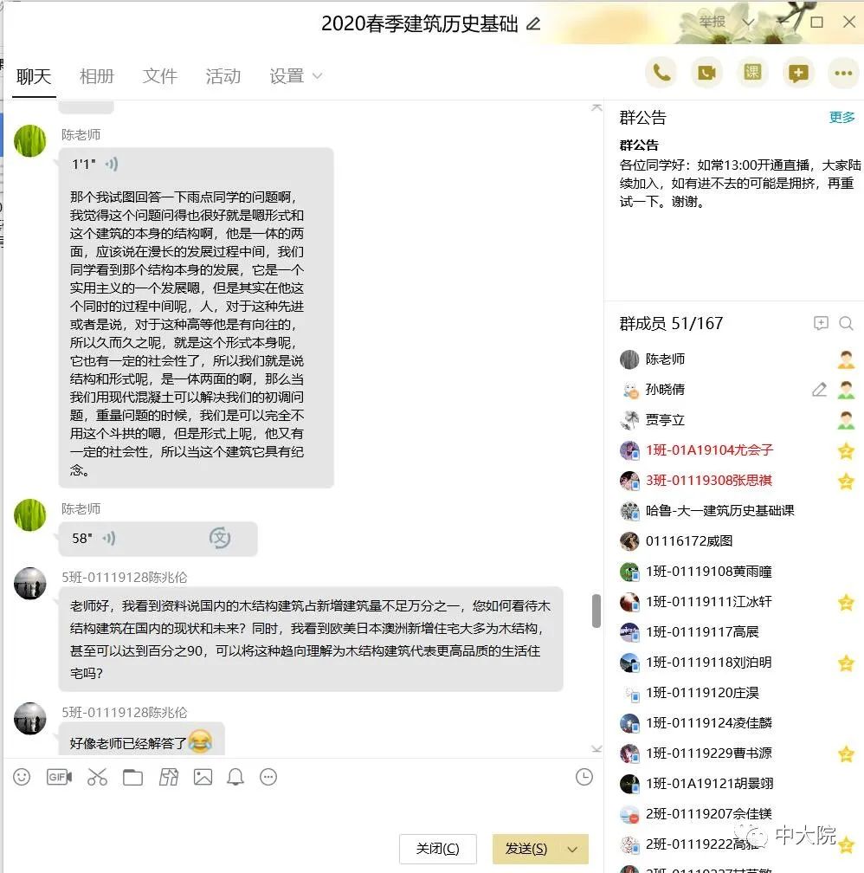The image size is (864, 873).
Task: Click the 关闭(C) button
Action: pyautogui.click(x=437, y=849)
